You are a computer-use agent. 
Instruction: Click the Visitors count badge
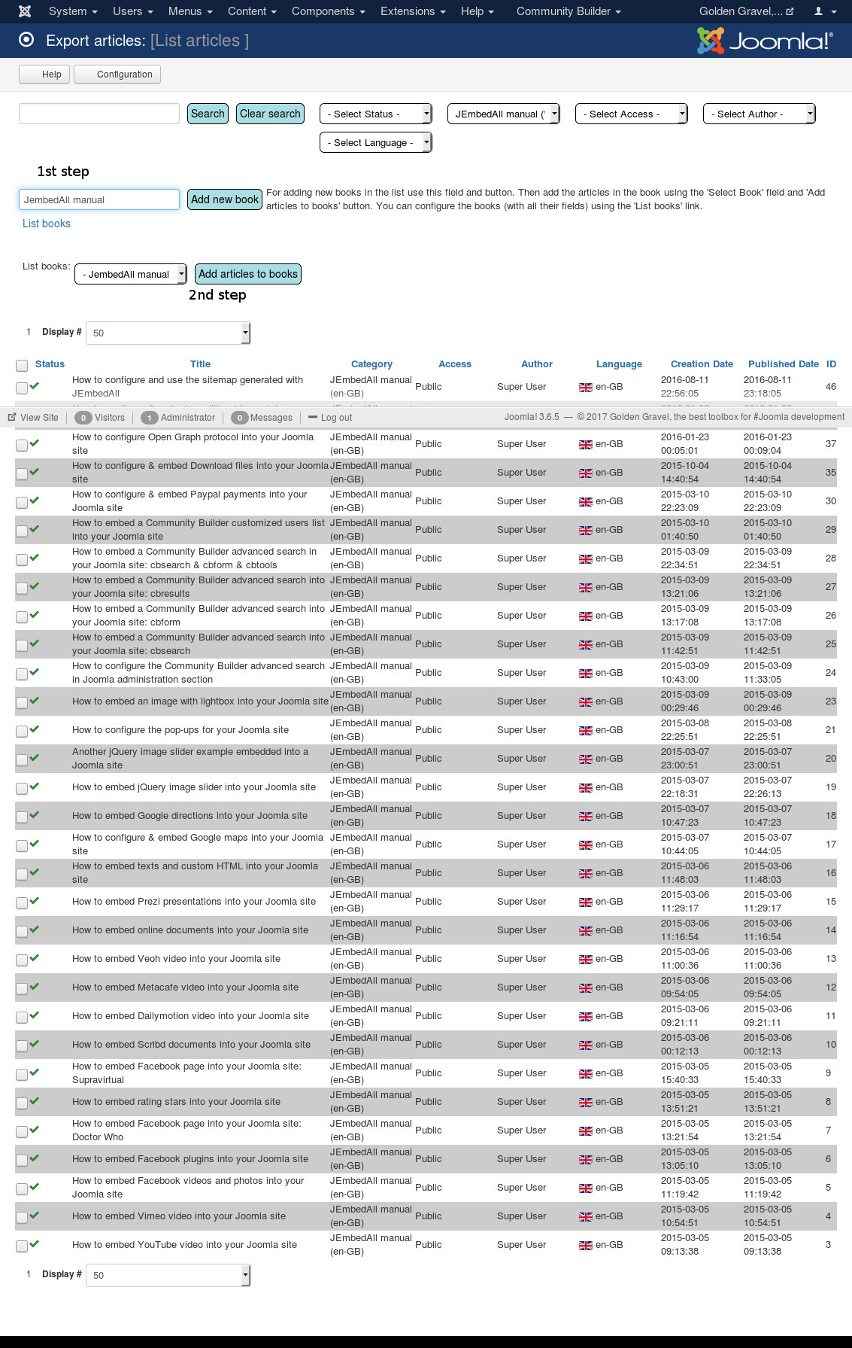coord(83,418)
